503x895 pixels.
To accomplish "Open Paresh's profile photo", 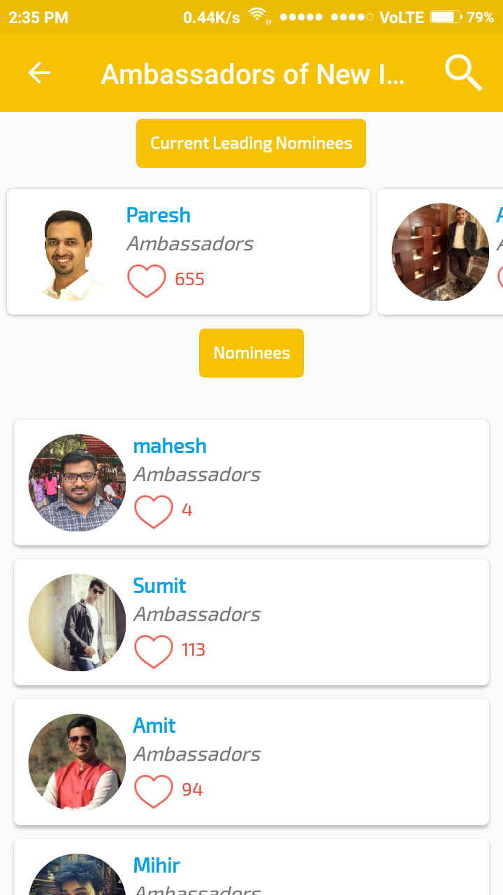I will point(70,253).
